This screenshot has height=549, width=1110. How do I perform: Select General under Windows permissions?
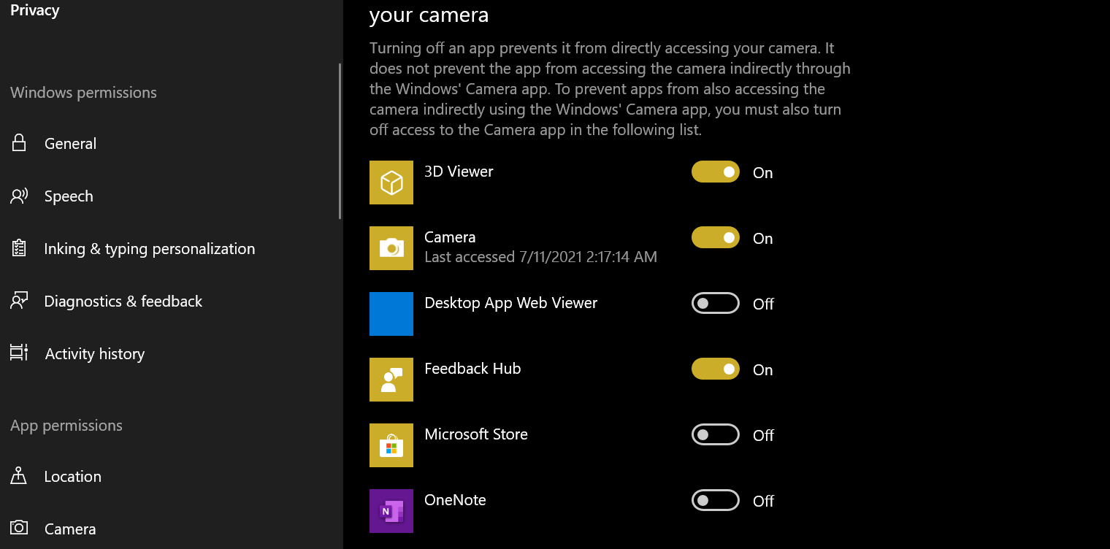pyautogui.click(x=70, y=143)
